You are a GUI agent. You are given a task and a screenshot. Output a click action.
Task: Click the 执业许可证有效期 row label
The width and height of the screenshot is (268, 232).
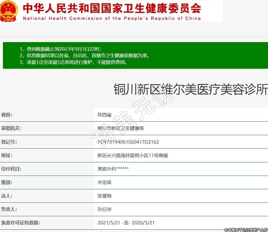click(x=20, y=223)
